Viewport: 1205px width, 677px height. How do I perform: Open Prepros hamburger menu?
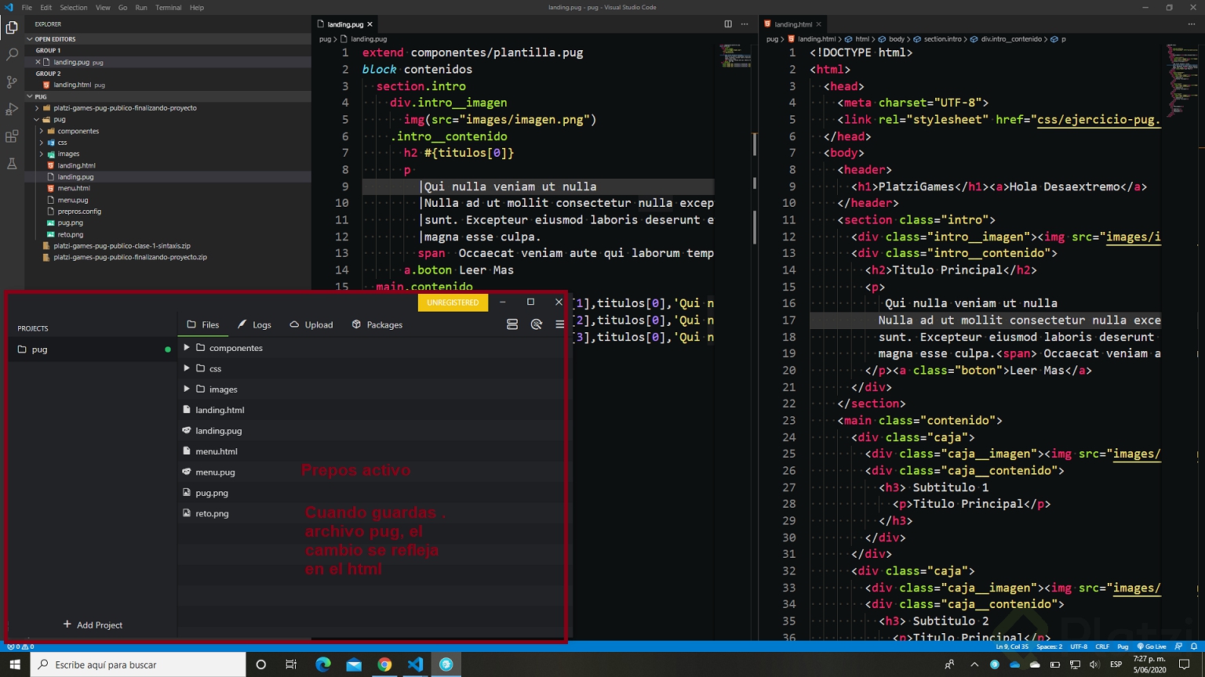pos(559,324)
